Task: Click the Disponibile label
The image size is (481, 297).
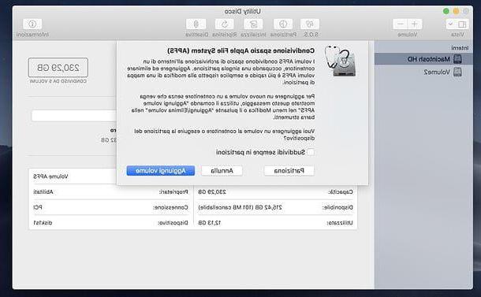Action: coord(337,207)
